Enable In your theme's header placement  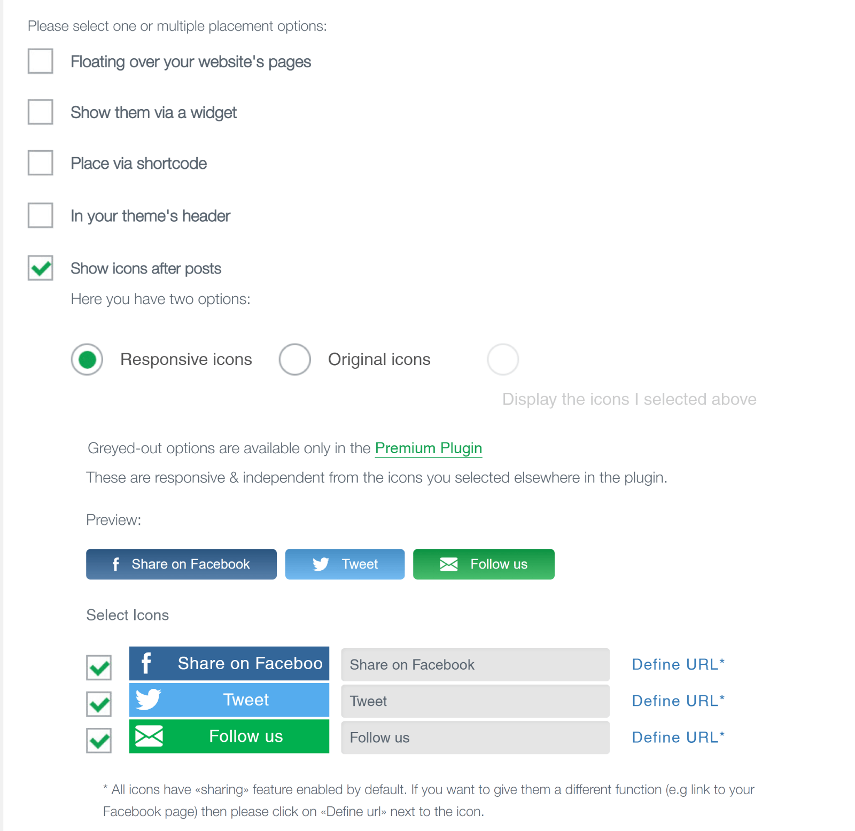coord(41,215)
